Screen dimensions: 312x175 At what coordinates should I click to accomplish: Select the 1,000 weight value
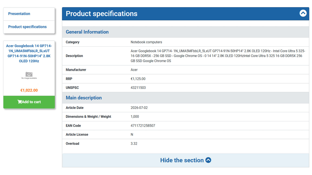point(135,117)
